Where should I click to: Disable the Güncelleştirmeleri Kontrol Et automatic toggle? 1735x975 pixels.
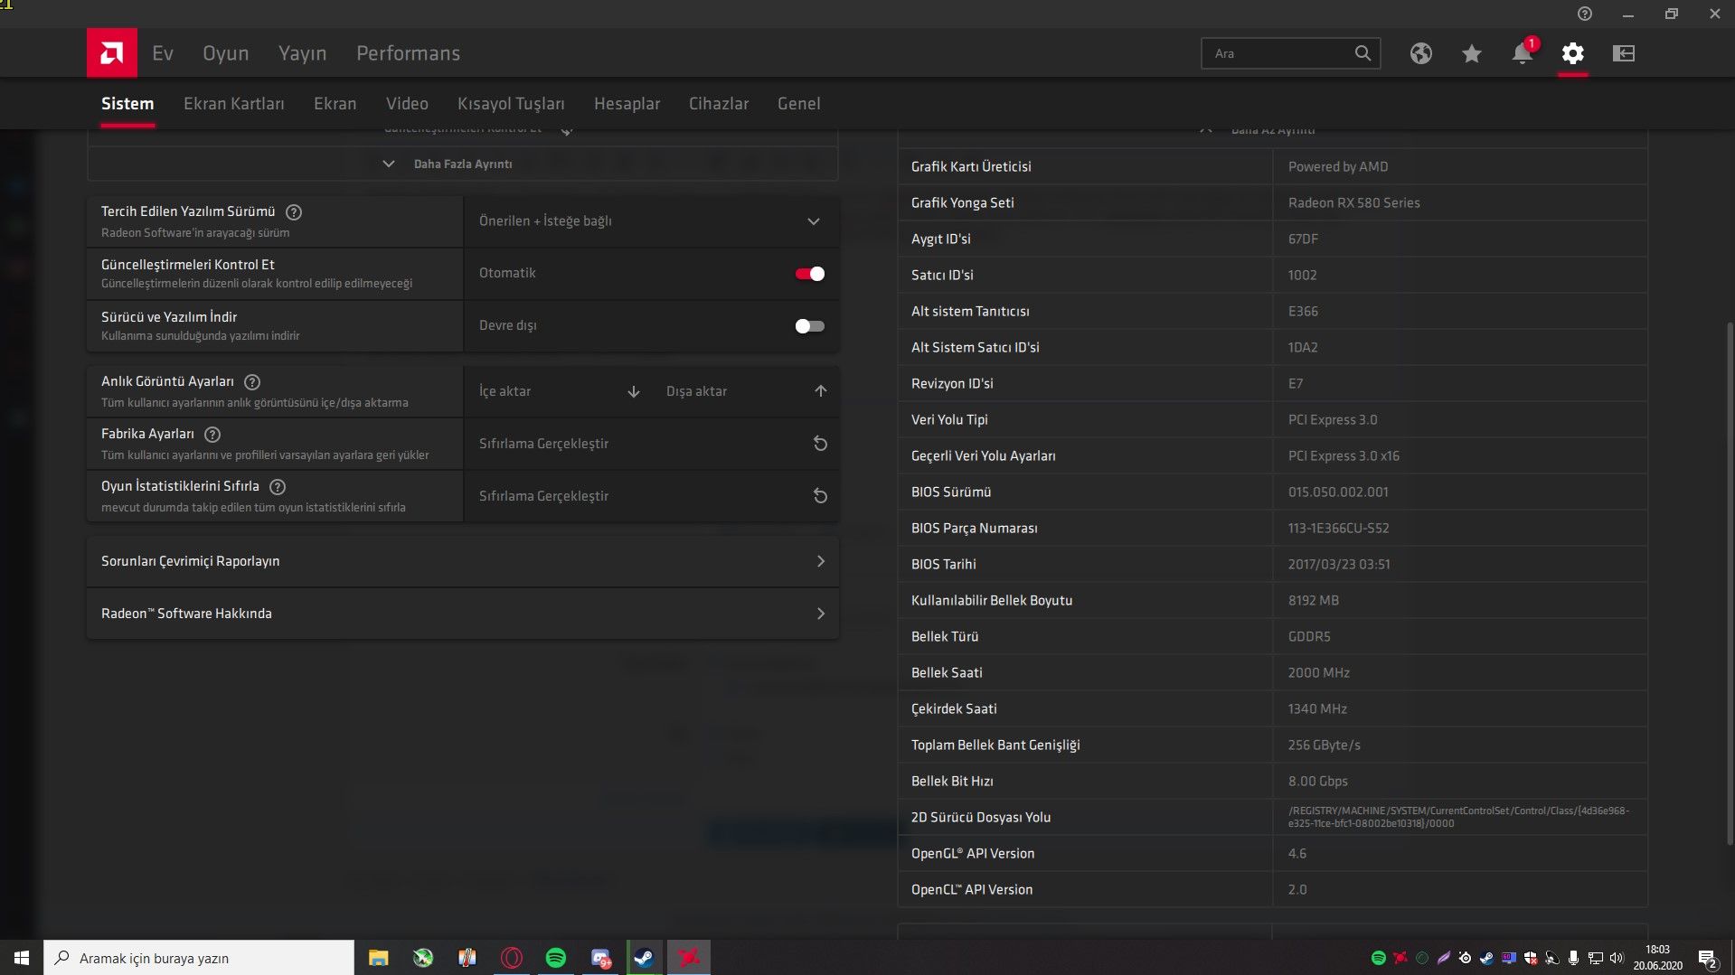tap(808, 273)
